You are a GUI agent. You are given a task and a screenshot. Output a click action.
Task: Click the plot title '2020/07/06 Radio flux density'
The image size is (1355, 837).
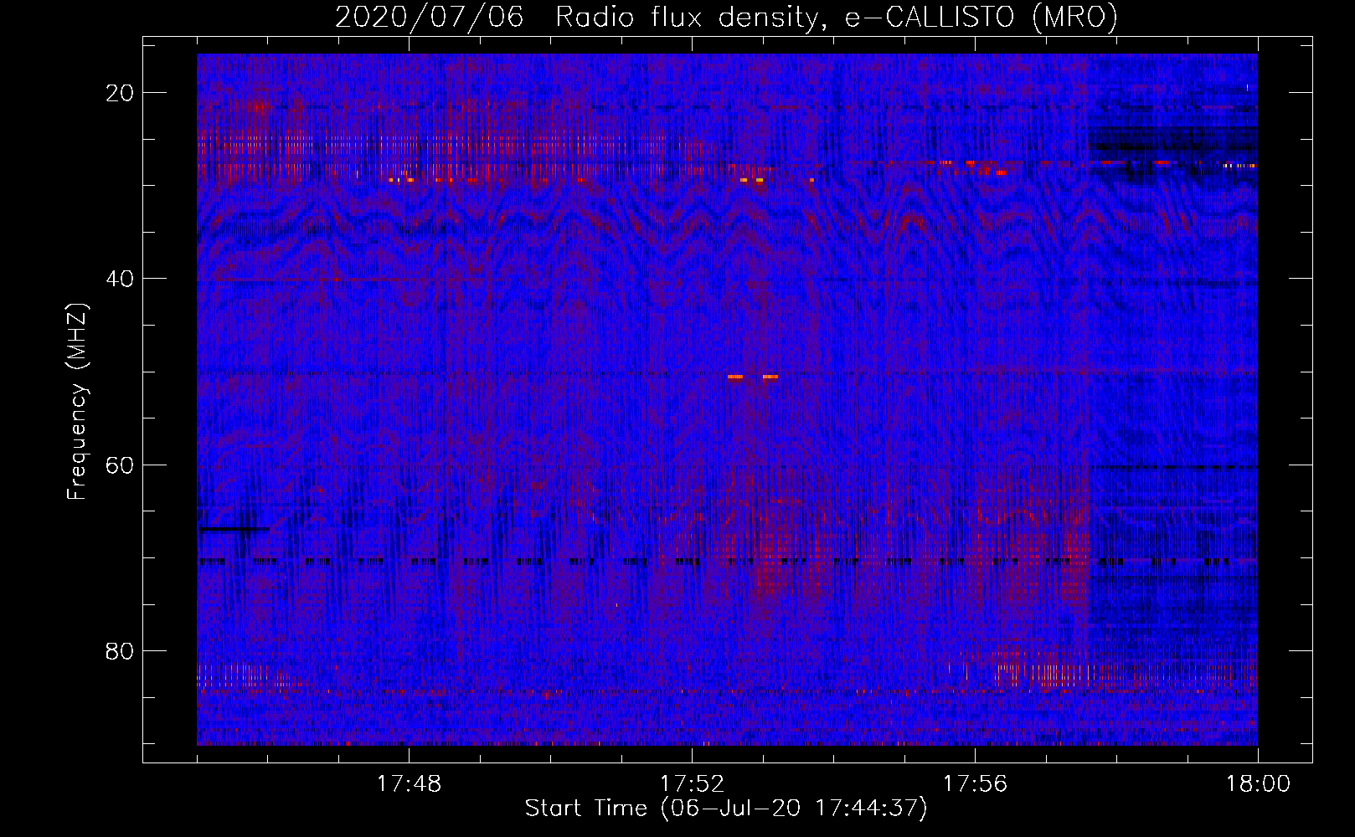(577, 18)
